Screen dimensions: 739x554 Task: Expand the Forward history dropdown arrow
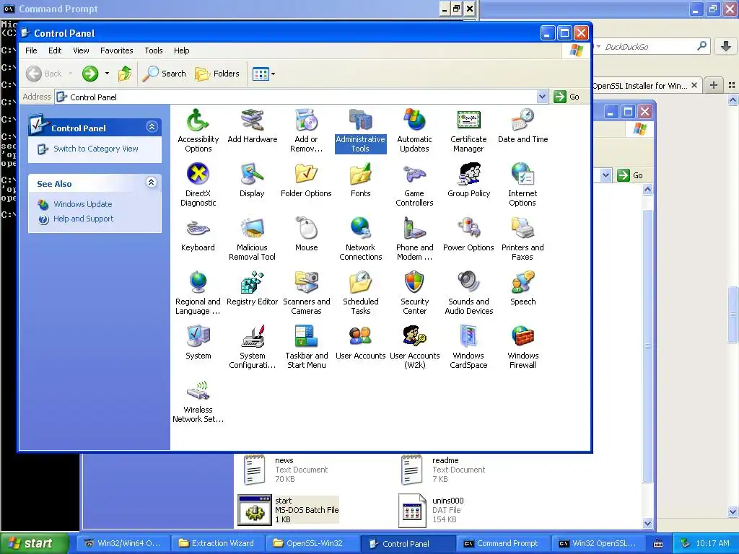tap(107, 74)
